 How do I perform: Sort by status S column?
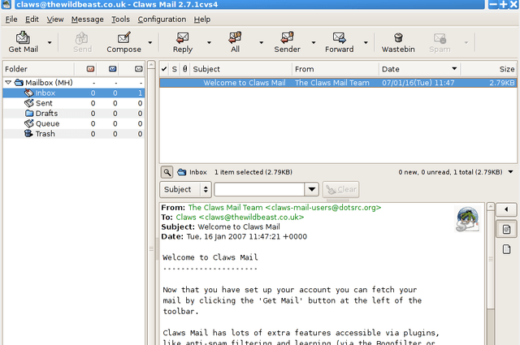(175, 69)
